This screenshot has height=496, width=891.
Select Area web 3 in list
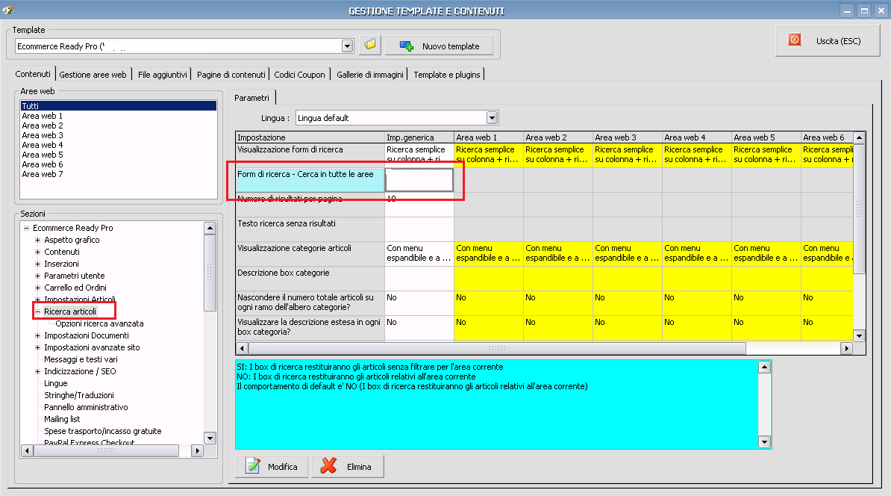(43, 135)
